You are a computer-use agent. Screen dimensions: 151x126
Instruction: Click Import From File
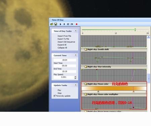click(64, 36)
